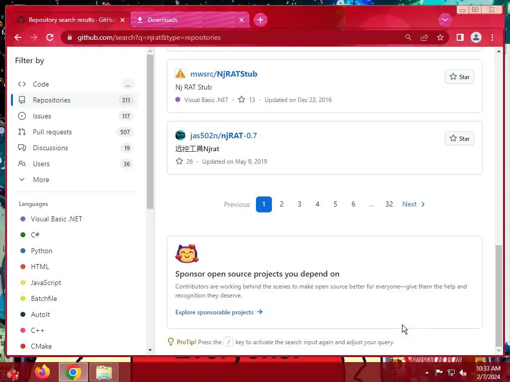Filter results by Pull requests

coord(75,132)
